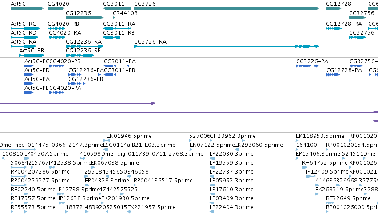378x214 pixels.
Task: Click EST LP03409.3prime
Action: 231,199
